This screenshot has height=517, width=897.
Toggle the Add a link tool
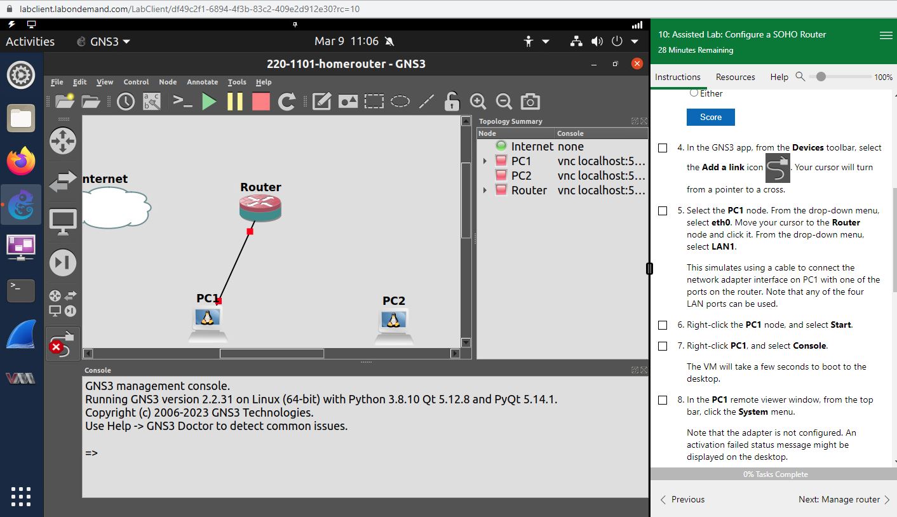(x=63, y=344)
